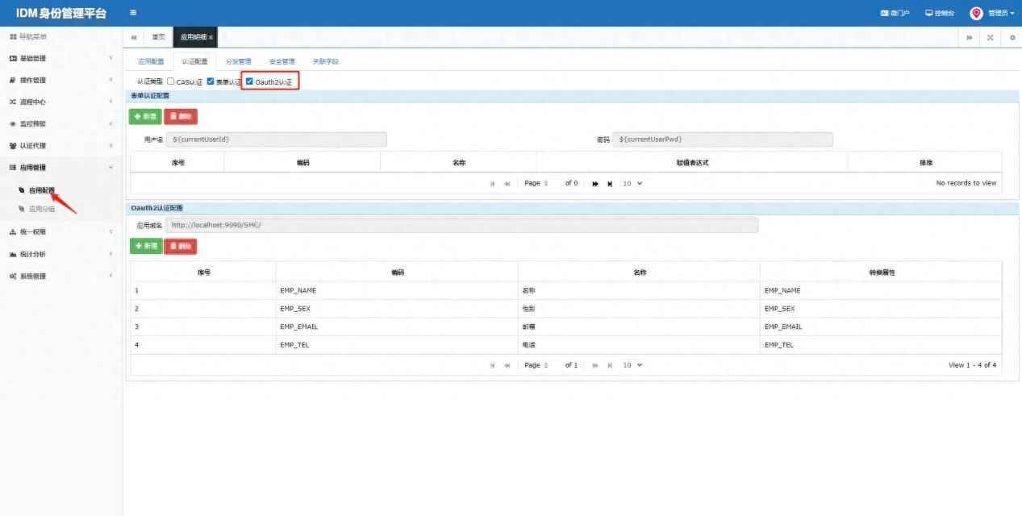Select EMP_NAME cell in 转换属性 column
The height and width of the screenshot is (516, 1022).
881,290
